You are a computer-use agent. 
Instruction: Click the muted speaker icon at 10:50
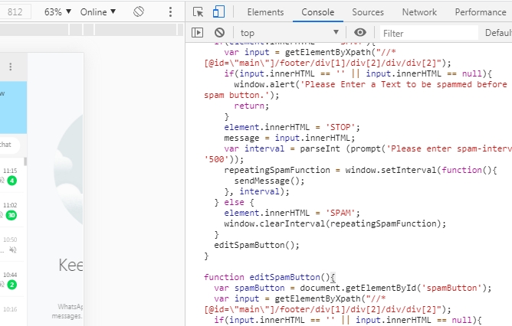coord(13,250)
